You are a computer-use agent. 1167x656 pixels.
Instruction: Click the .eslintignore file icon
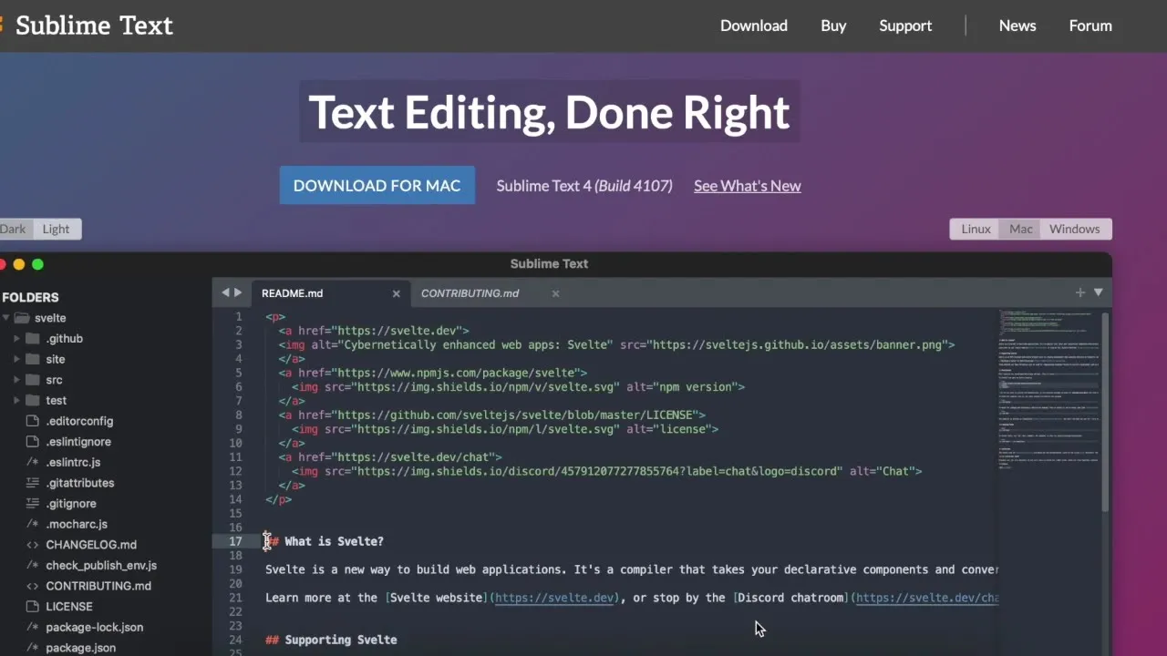click(x=33, y=442)
